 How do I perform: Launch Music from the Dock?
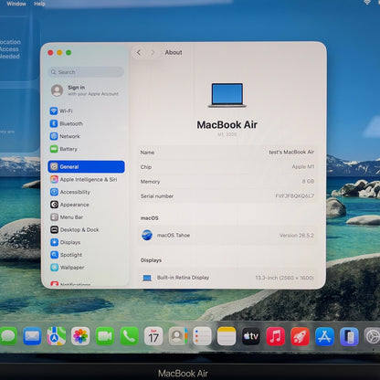coord(276,336)
